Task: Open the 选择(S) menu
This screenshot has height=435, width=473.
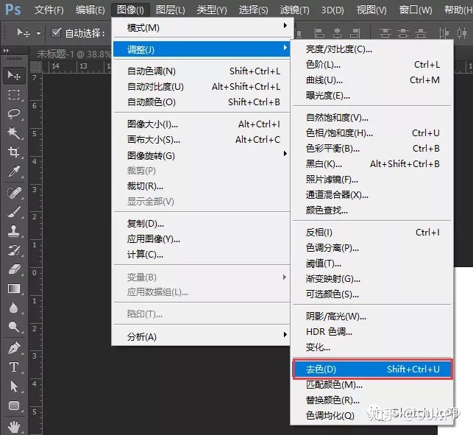Action: (253, 10)
